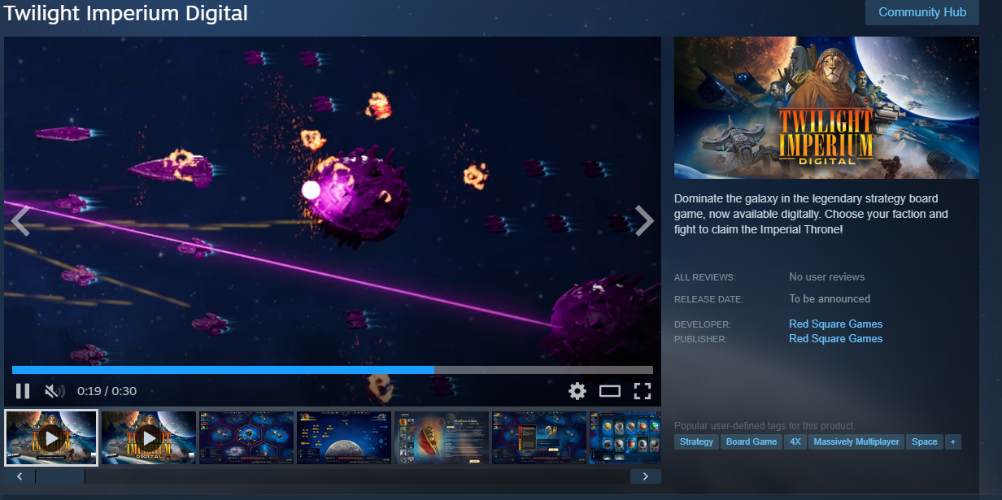Go to next media with right chevron
The height and width of the screenshot is (500, 1002).
click(644, 220)
